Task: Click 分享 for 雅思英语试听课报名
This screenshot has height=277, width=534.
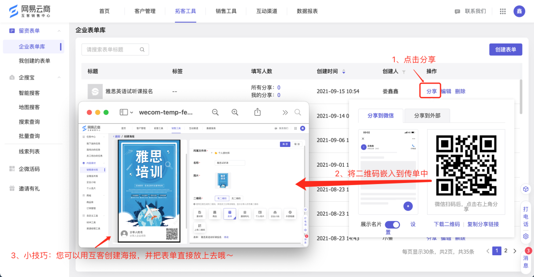Action: click(x=432, y=92)
